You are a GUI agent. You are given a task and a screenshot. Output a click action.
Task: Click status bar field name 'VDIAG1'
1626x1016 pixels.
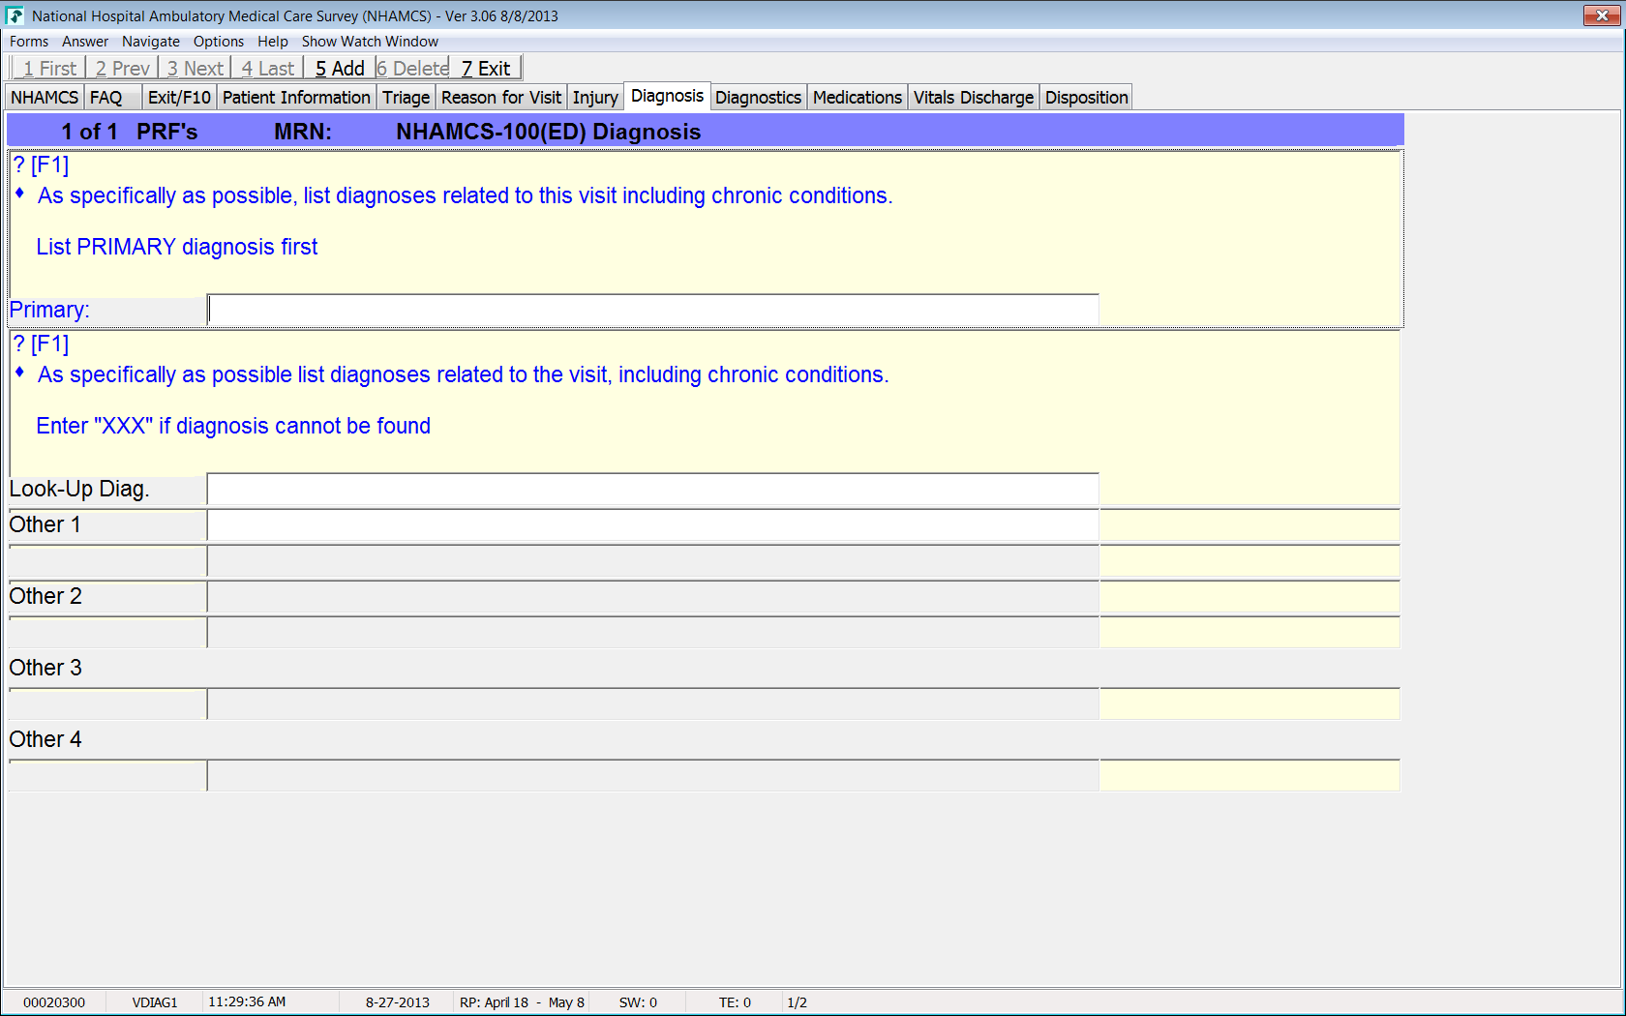point(155,1002)
